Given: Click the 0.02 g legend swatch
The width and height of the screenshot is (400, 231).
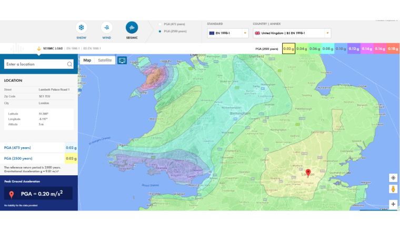Looking at the screenshot, I should click(x=288, y=48).
